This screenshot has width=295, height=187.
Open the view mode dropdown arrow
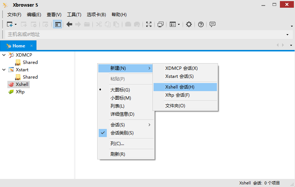(179, 24)
